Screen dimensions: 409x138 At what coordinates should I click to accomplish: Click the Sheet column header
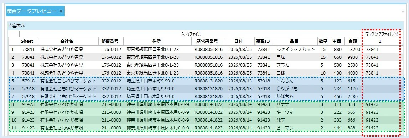coord(28,41)
